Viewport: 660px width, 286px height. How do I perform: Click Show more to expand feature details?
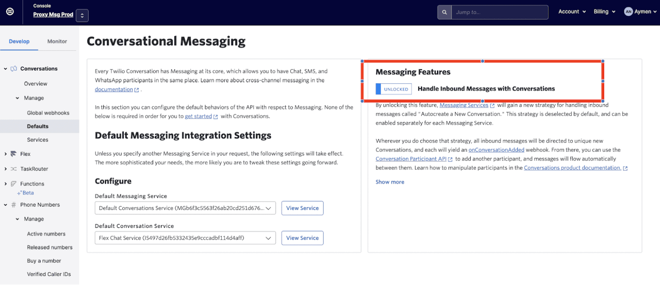(x=389, y=182)
